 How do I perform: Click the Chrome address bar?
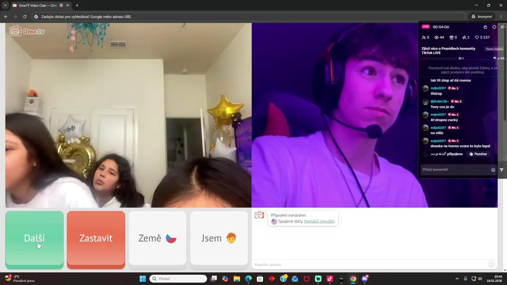[x=249, y=17]
